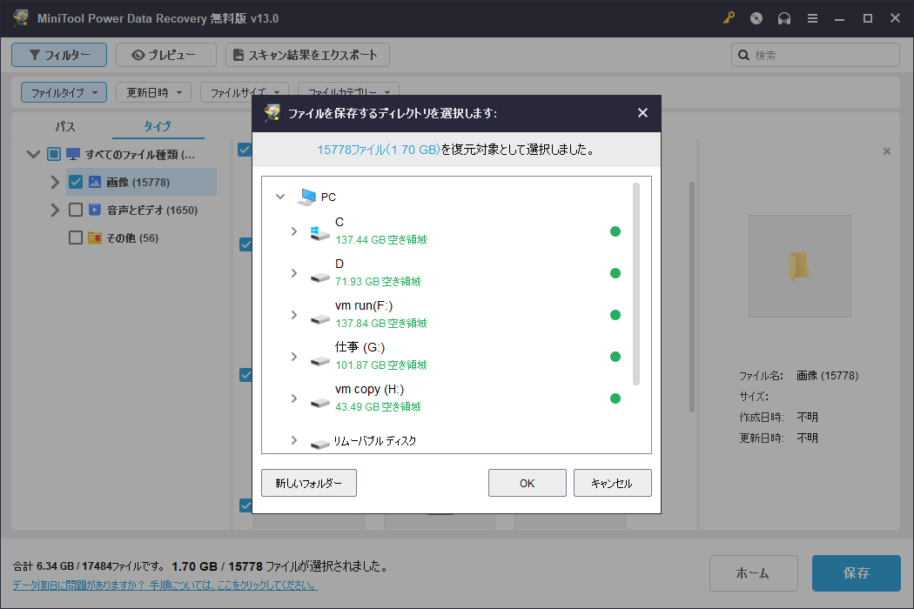Click the blue 保存 button
The image size is (914, 609).
point(857,572)
